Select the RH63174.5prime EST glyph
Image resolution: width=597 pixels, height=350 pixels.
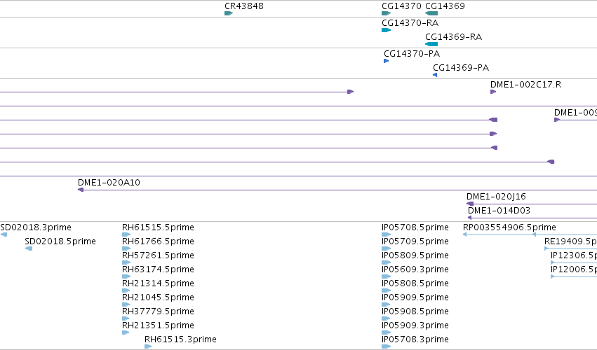(x=126, y=276)
